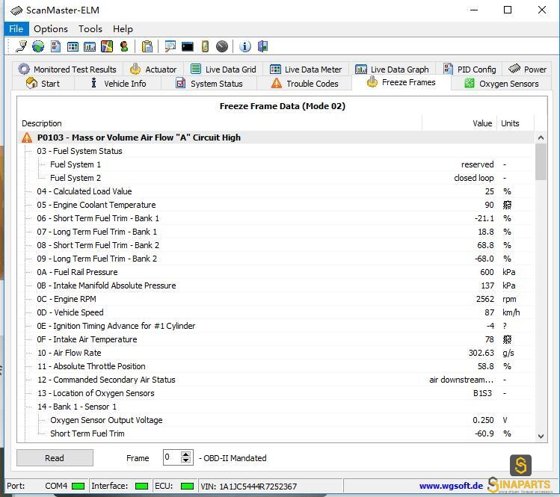Switch to Monitored Test Results tab

pyautogui.click(x=67, y=70)
